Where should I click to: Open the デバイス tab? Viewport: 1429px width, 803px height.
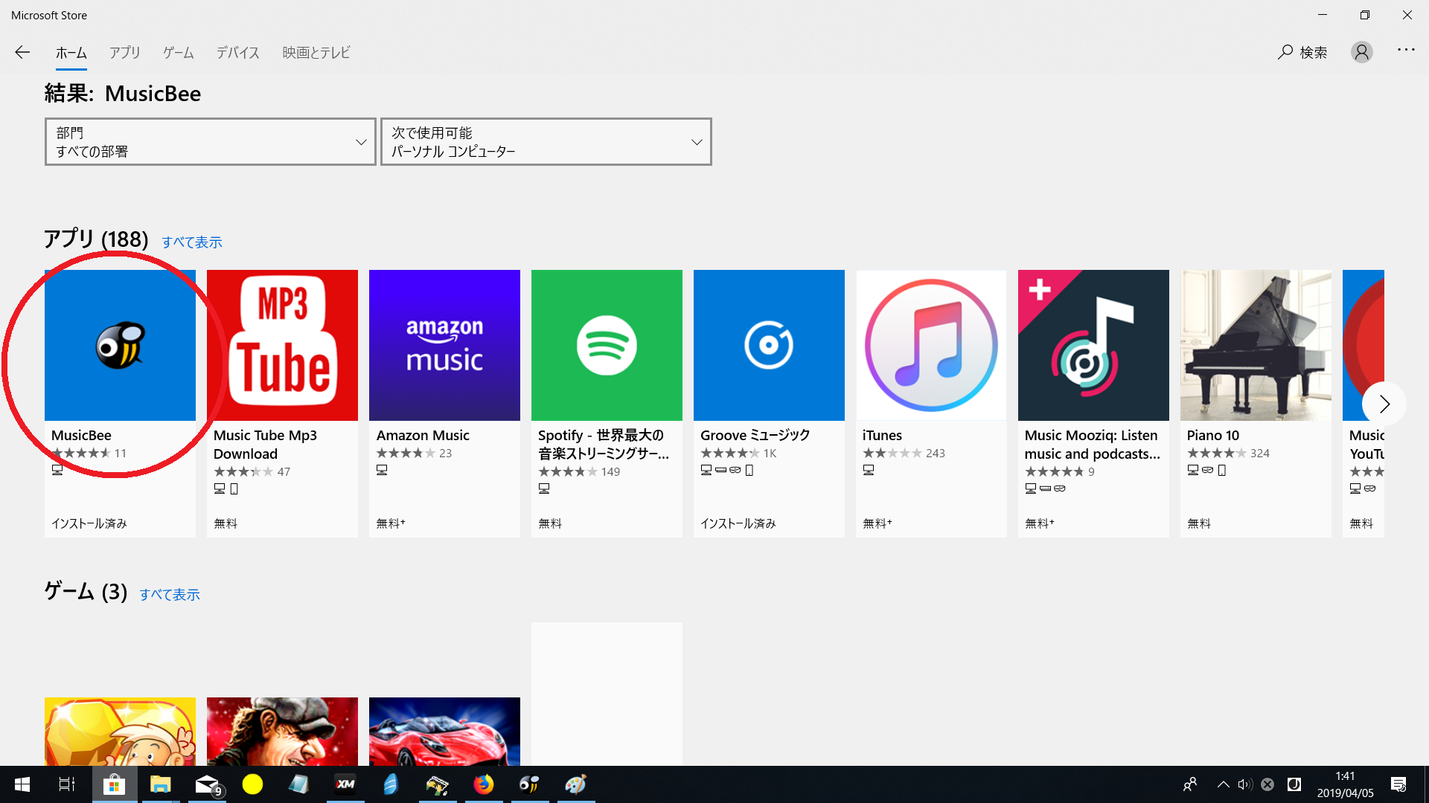(x=238, y=53)
